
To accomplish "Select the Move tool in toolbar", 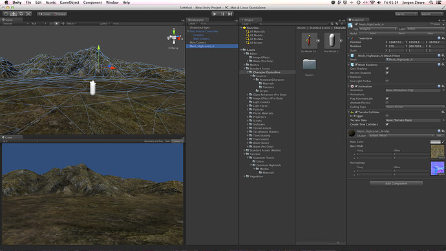I will point(14,14).
